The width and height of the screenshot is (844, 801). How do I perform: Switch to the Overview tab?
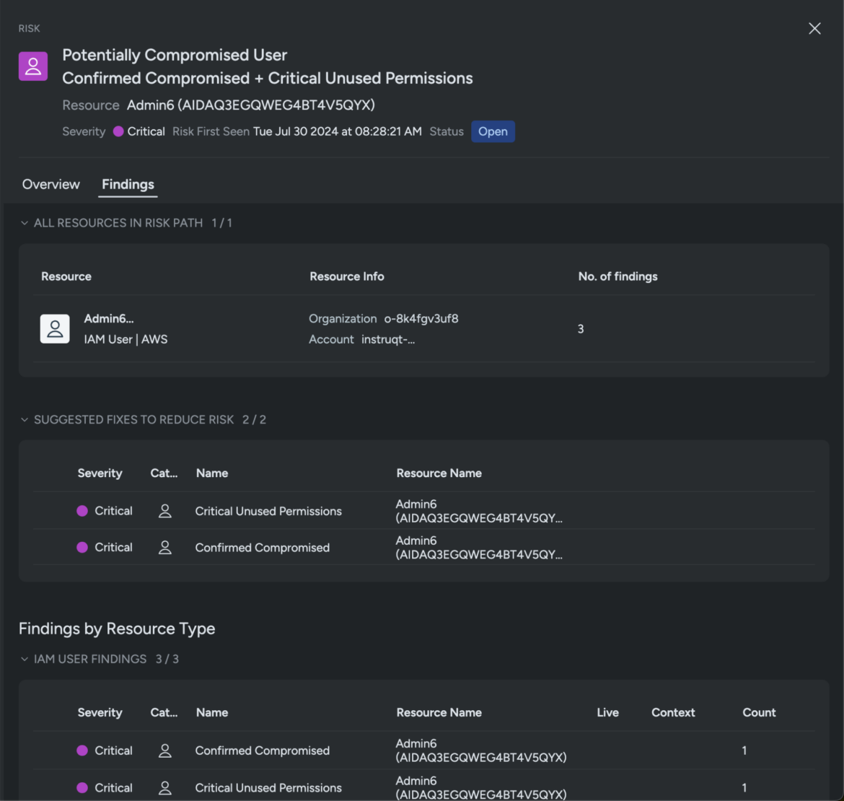51,184
